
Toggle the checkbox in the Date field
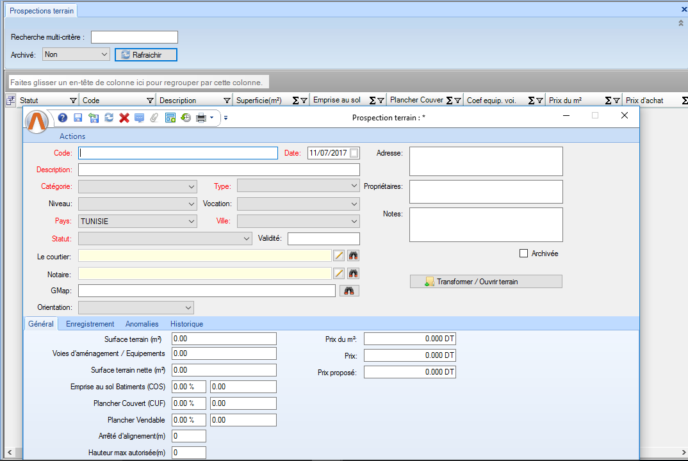click(354, 153)
